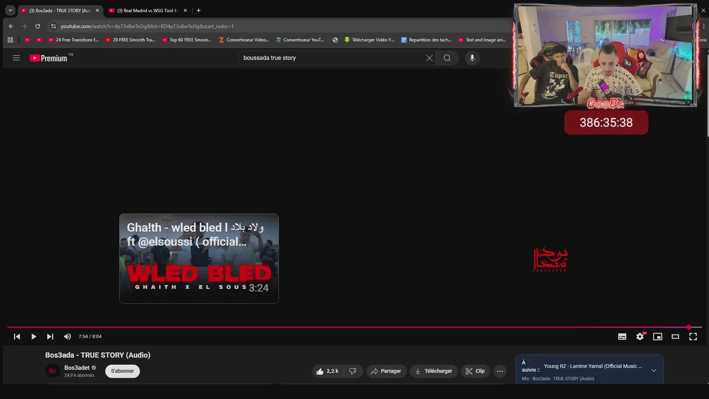709x399 pixels.
Task: Expand the Mix playlist panel chevron
Action: (x=654, y=370)
